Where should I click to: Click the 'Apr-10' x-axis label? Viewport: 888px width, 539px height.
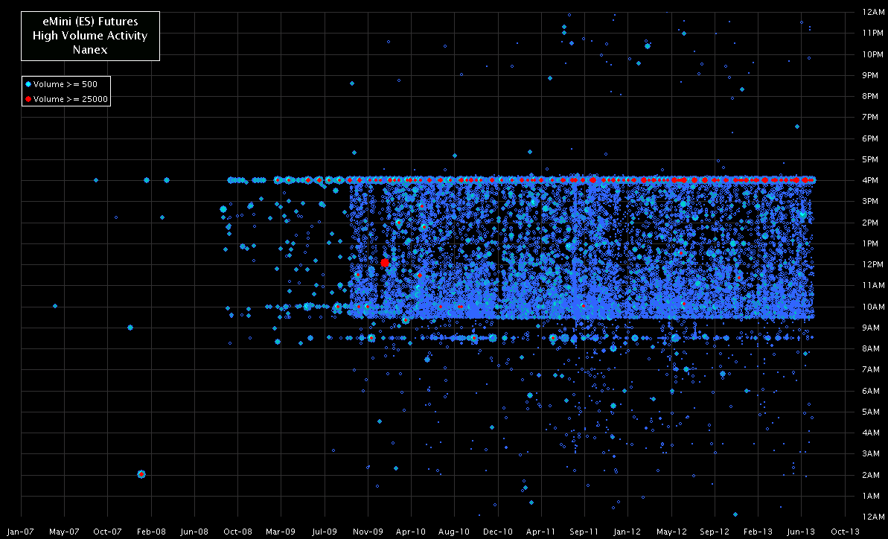[411, 532]
